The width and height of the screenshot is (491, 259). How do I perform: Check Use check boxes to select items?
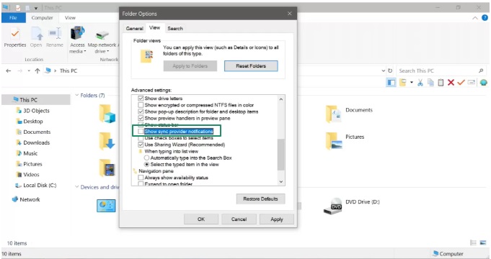point(141,138)
